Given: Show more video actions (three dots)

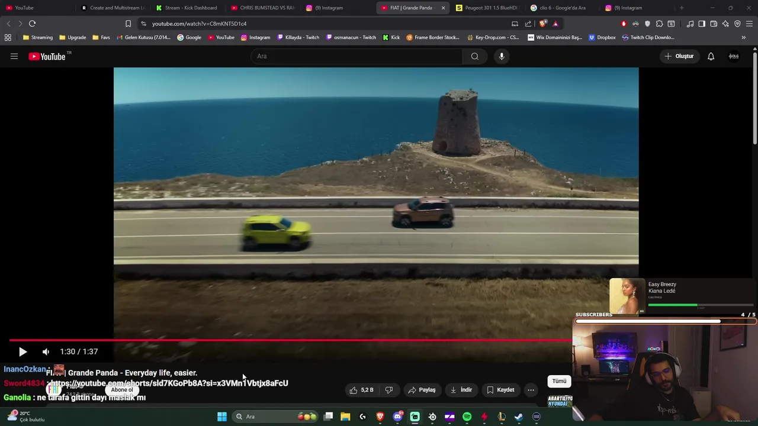Looking at the screenshot, I should point(531,390).
